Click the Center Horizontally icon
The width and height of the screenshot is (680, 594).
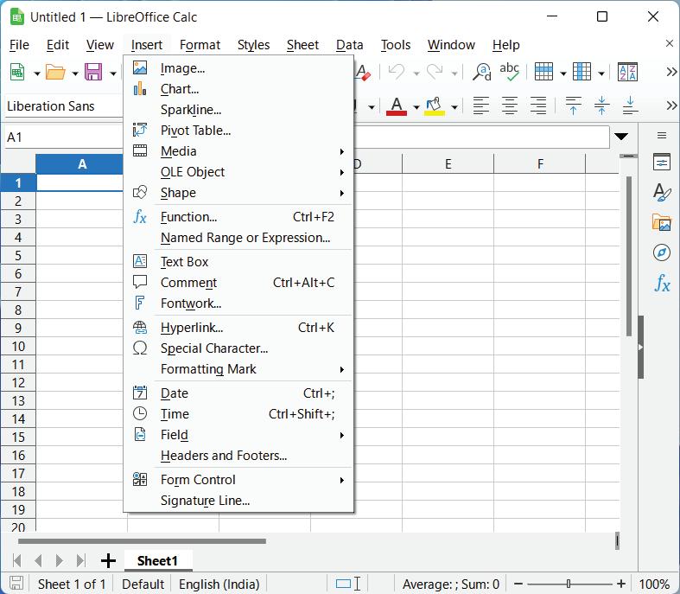[510, 105]
